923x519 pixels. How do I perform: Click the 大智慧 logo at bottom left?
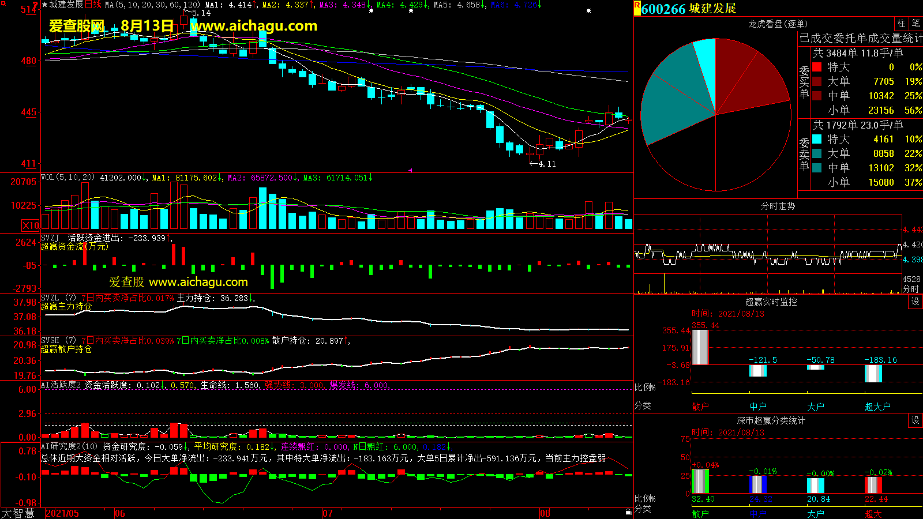(18, 513)
